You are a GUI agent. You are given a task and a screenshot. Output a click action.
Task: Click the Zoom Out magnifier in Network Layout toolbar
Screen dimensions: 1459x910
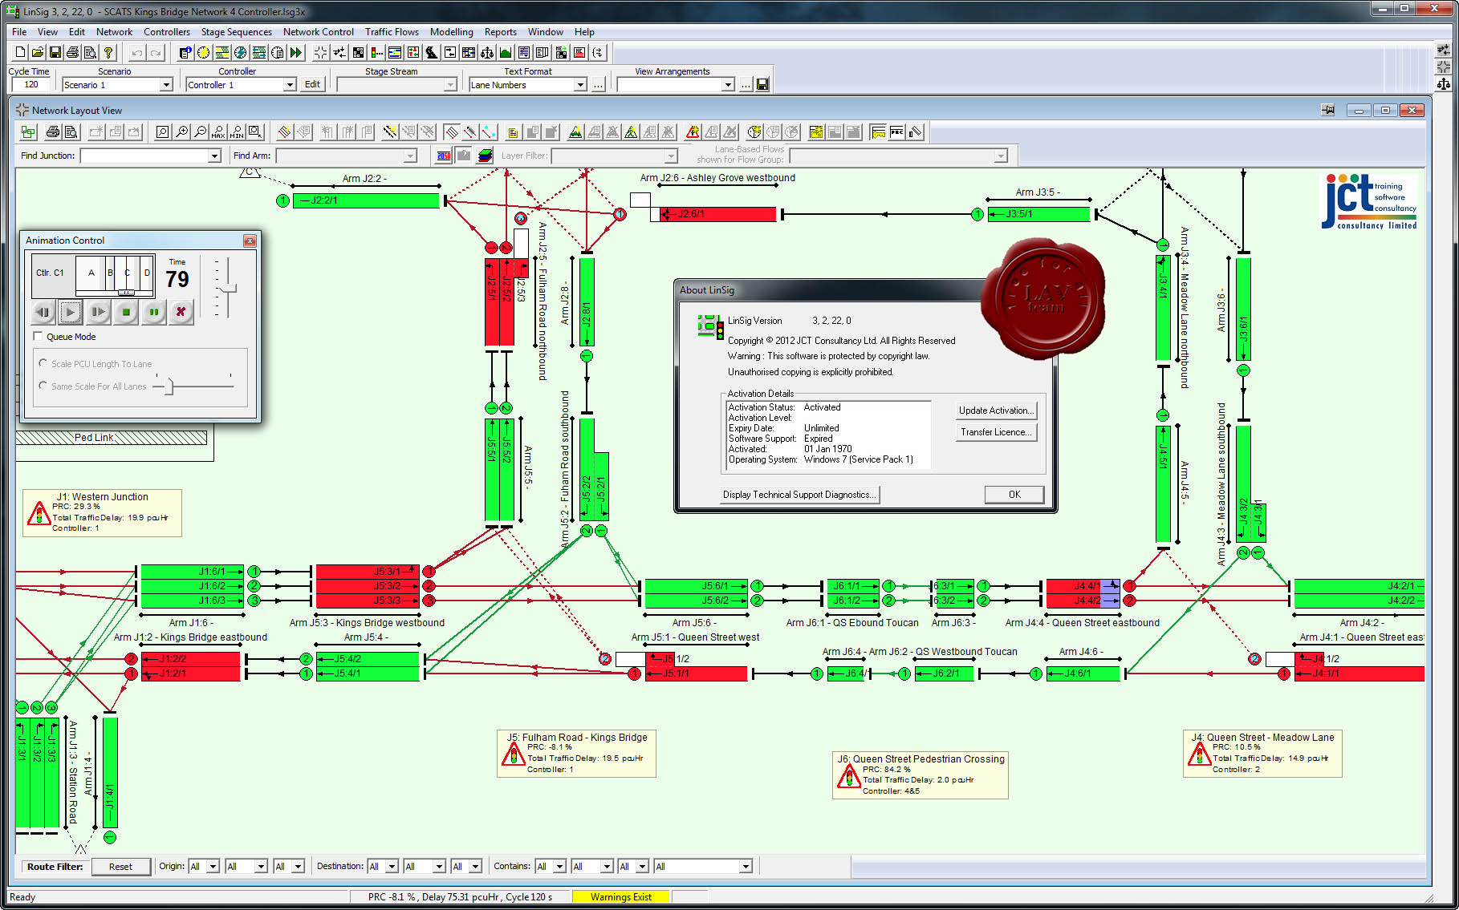tap(201, 131)
